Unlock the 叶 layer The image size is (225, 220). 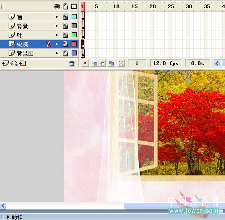(x=65, y=35)
